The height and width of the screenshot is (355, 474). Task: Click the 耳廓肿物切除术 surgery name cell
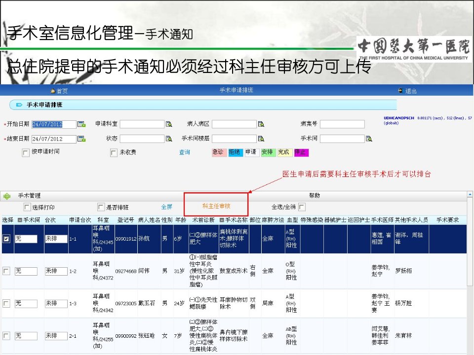pyautogui.click(x=234, y=303)
